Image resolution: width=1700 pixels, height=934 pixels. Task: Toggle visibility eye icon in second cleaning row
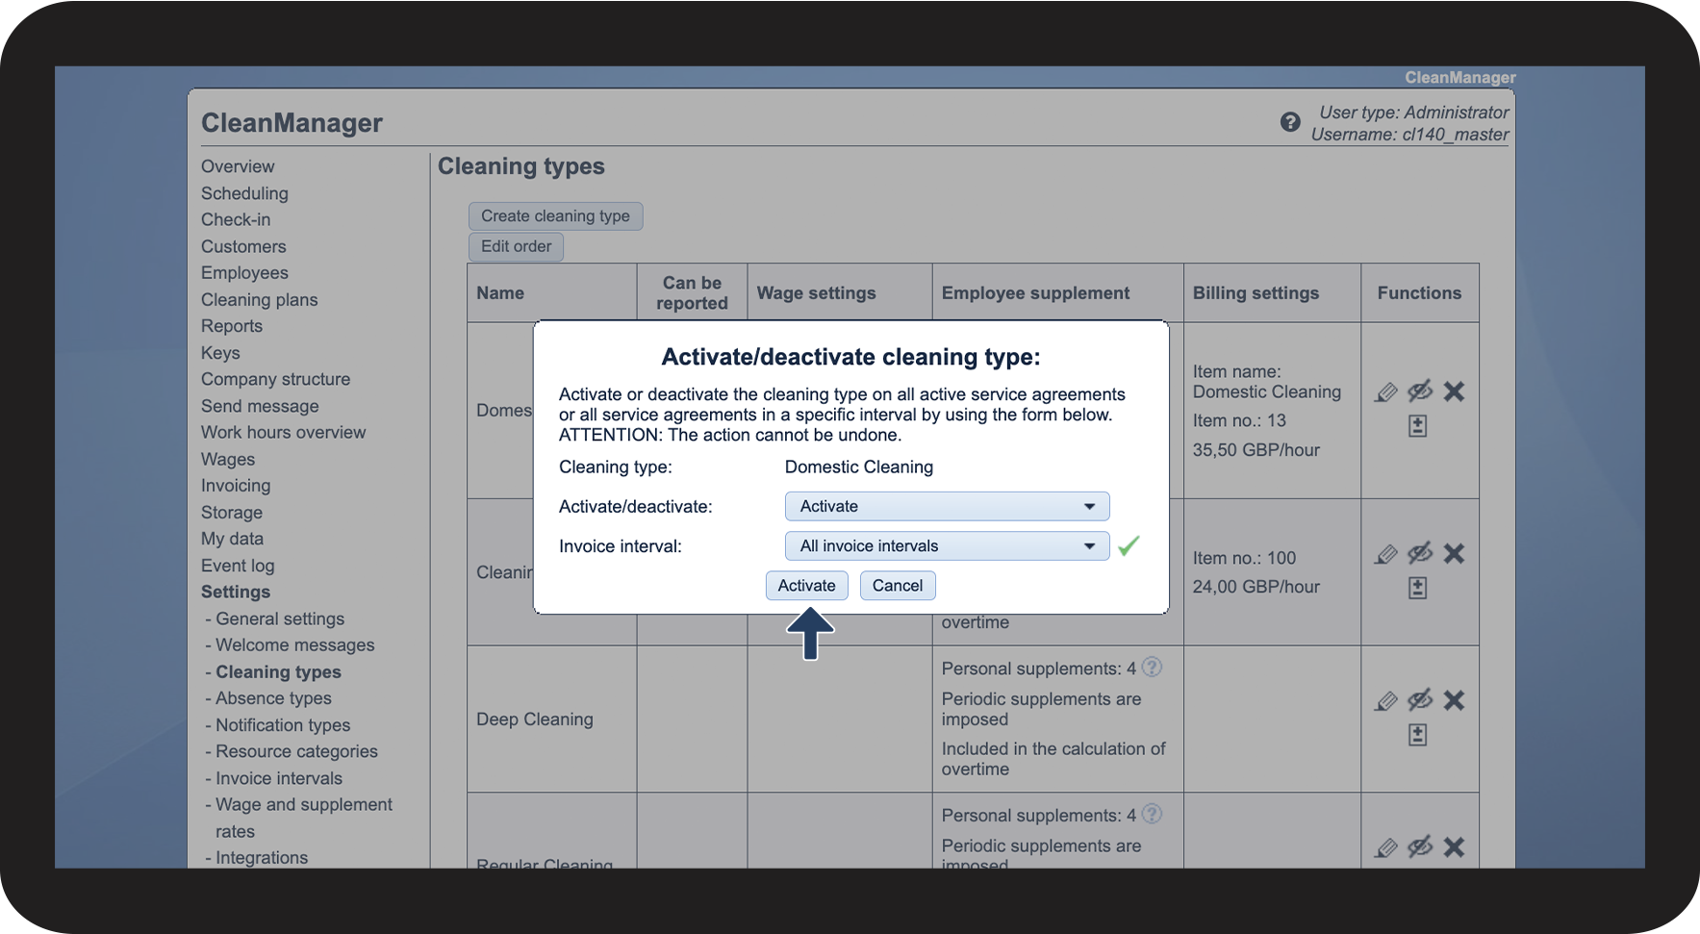[x=1419, y=554]
